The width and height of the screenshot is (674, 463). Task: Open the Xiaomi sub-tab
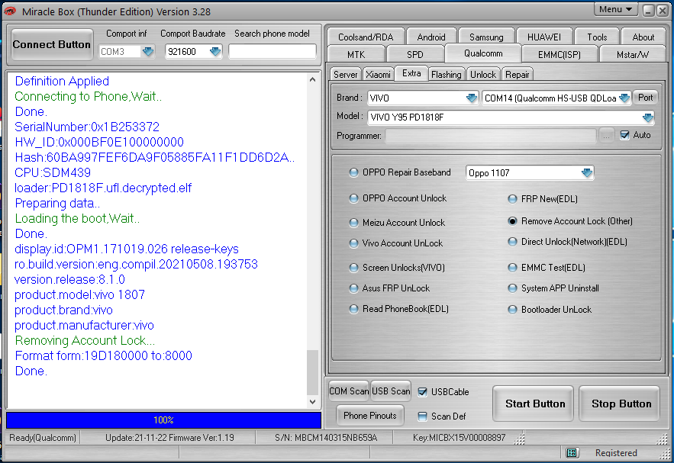(x=378, y=74)
